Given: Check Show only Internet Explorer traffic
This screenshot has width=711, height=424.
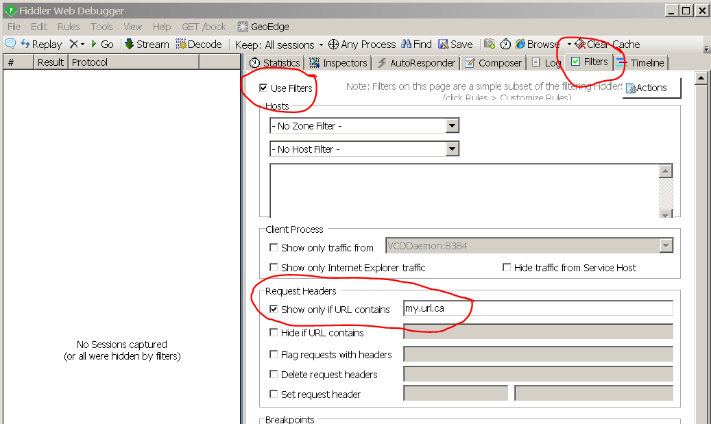Looking at the screenshot, I should click(274, 267).
